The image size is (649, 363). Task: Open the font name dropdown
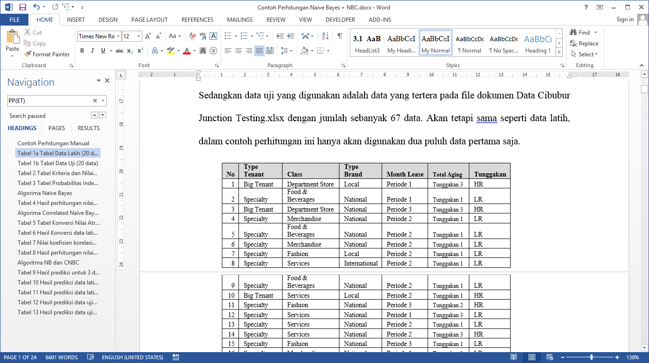(119, 36)
